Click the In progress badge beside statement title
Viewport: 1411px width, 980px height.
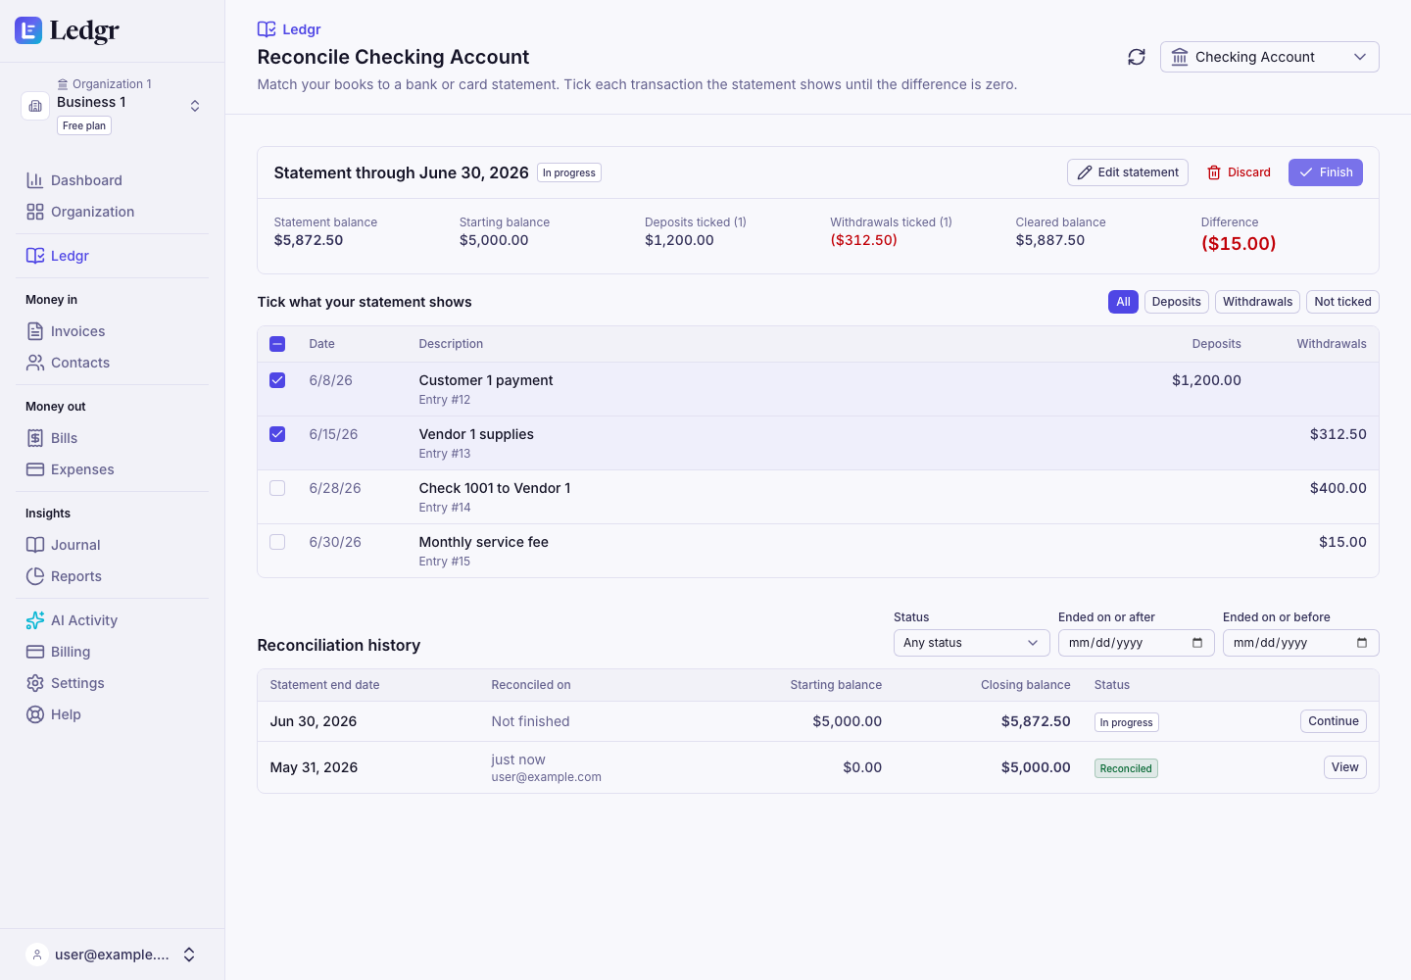pyautogui.click(x=569, y=172)
